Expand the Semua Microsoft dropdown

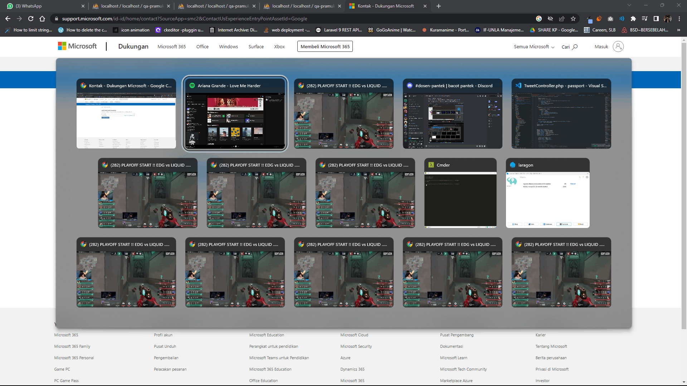534,47
